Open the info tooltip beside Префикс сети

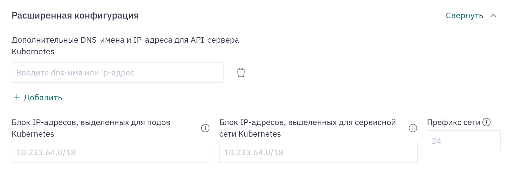(486, 122)
